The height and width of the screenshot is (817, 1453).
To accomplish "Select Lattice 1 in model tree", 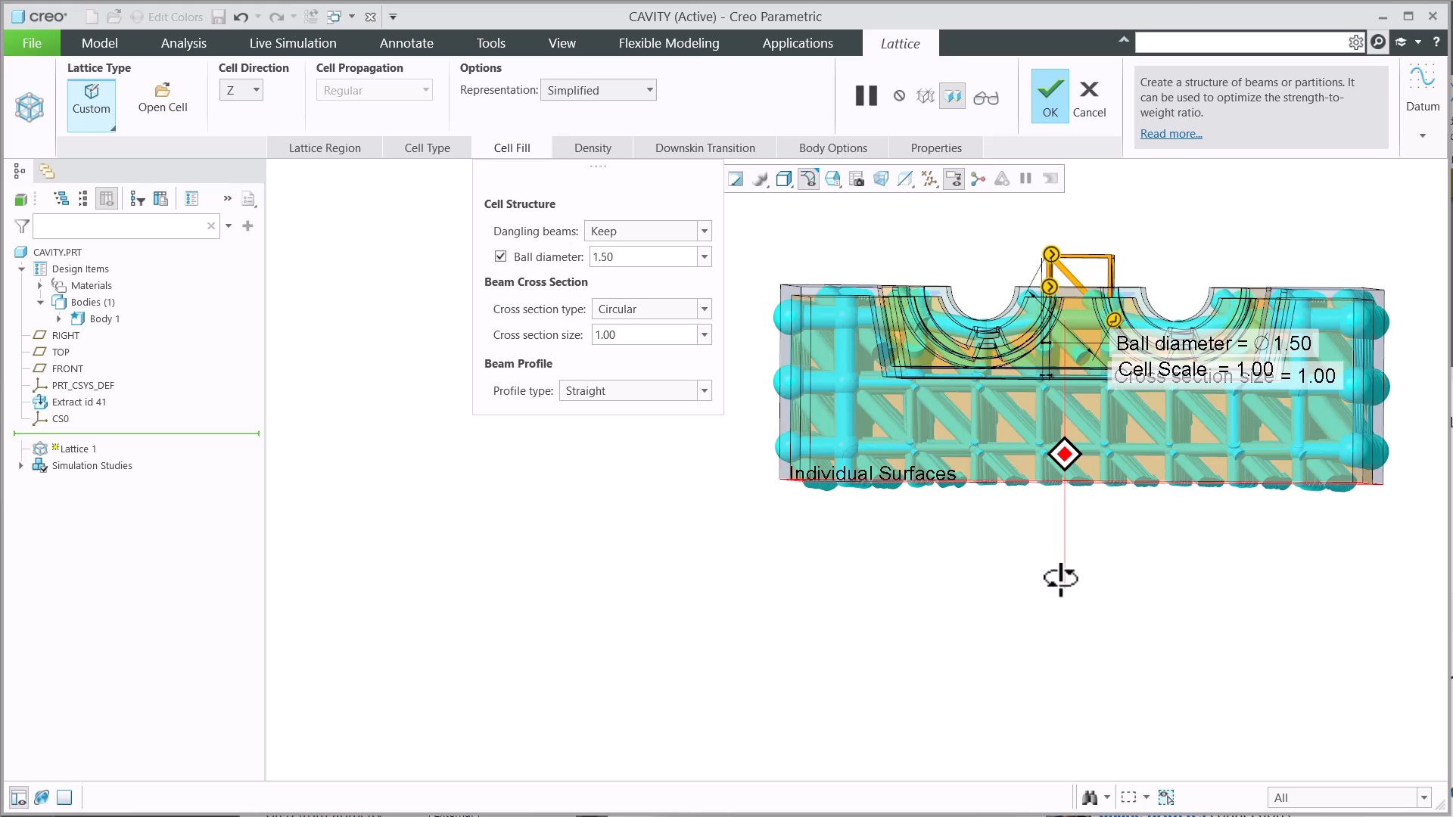I will [x=78, y=449].
